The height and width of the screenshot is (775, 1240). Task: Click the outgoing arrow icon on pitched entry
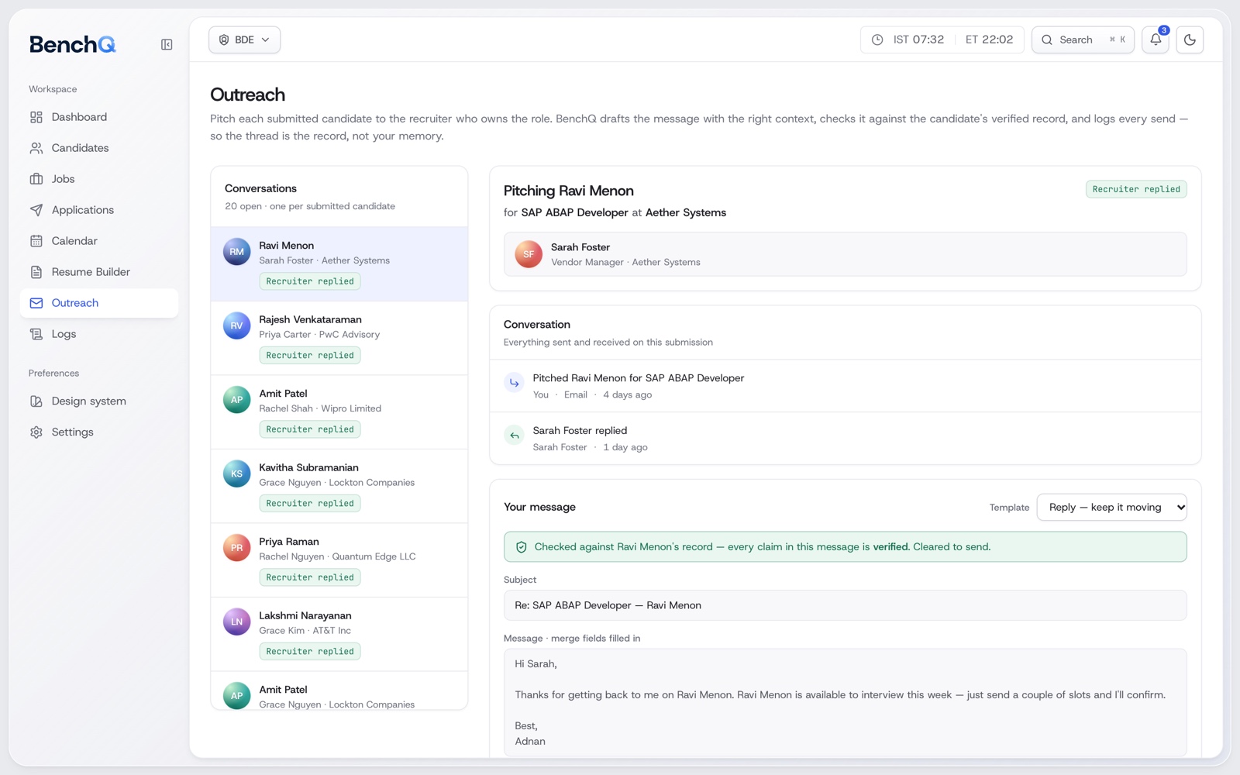(515, 383)
